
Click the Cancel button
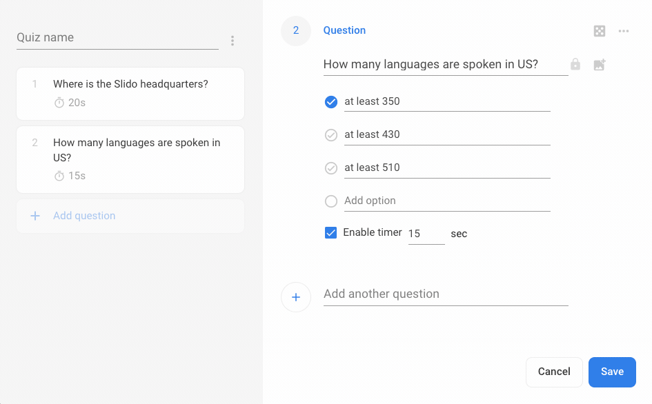tap(554, 372)
